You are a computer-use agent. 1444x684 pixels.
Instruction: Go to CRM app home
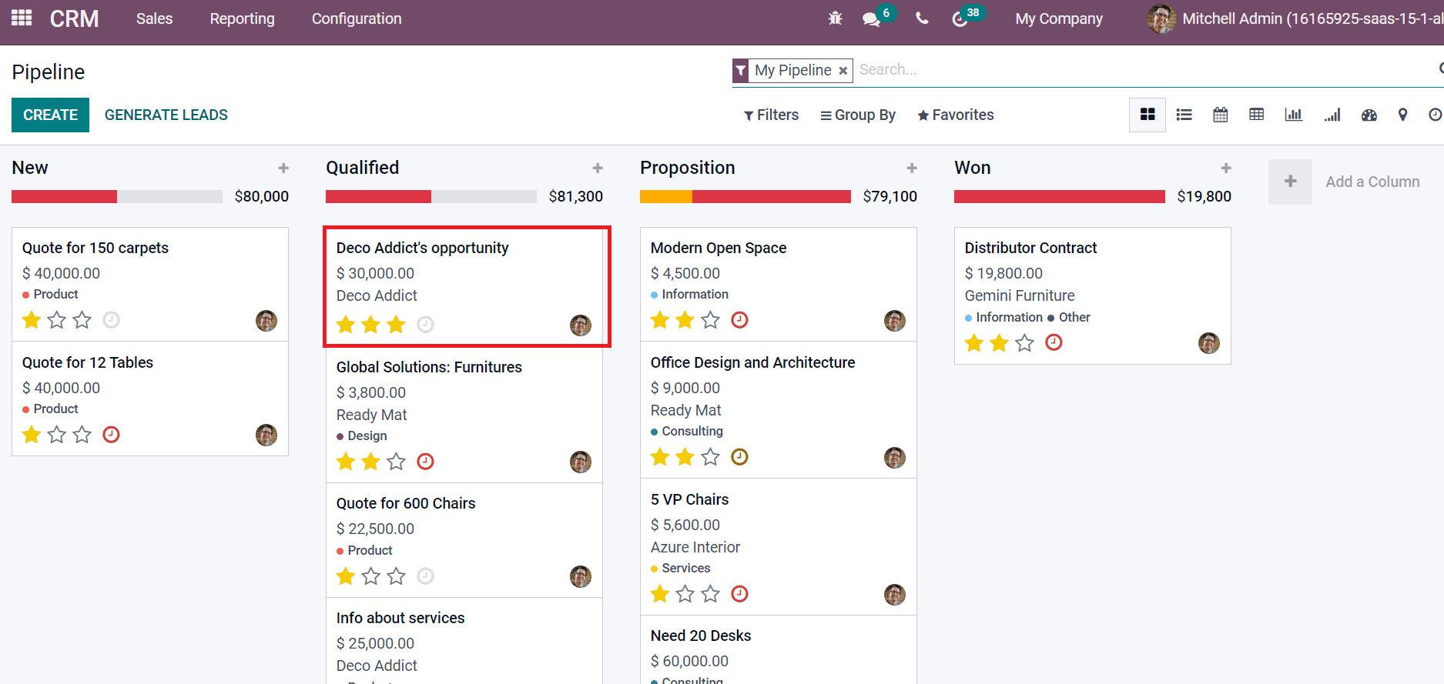(74, 18)
